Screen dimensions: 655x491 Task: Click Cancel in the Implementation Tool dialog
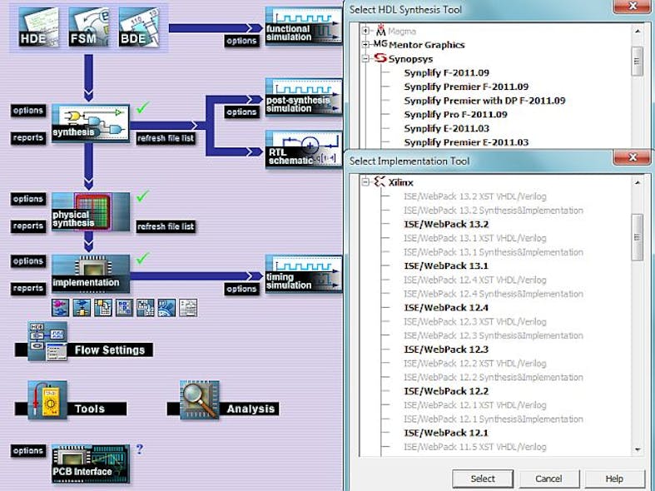click(x=548, y=479)
